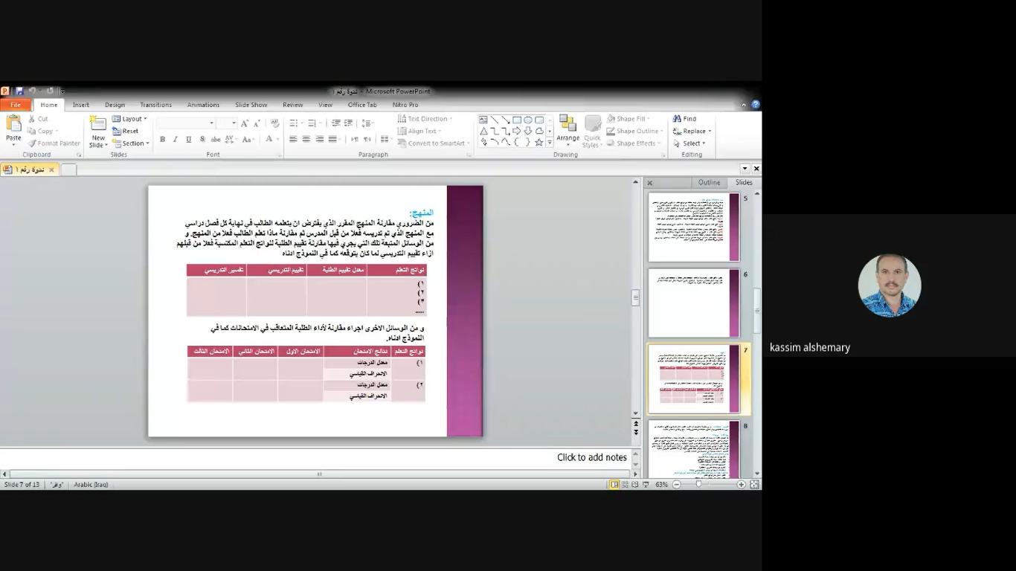The width and height of the screenshot is (1016, 571).
Task: Select slide 6 thumbnail
Action: 694,303
